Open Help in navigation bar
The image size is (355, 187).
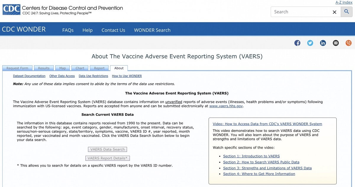[87, 30]
